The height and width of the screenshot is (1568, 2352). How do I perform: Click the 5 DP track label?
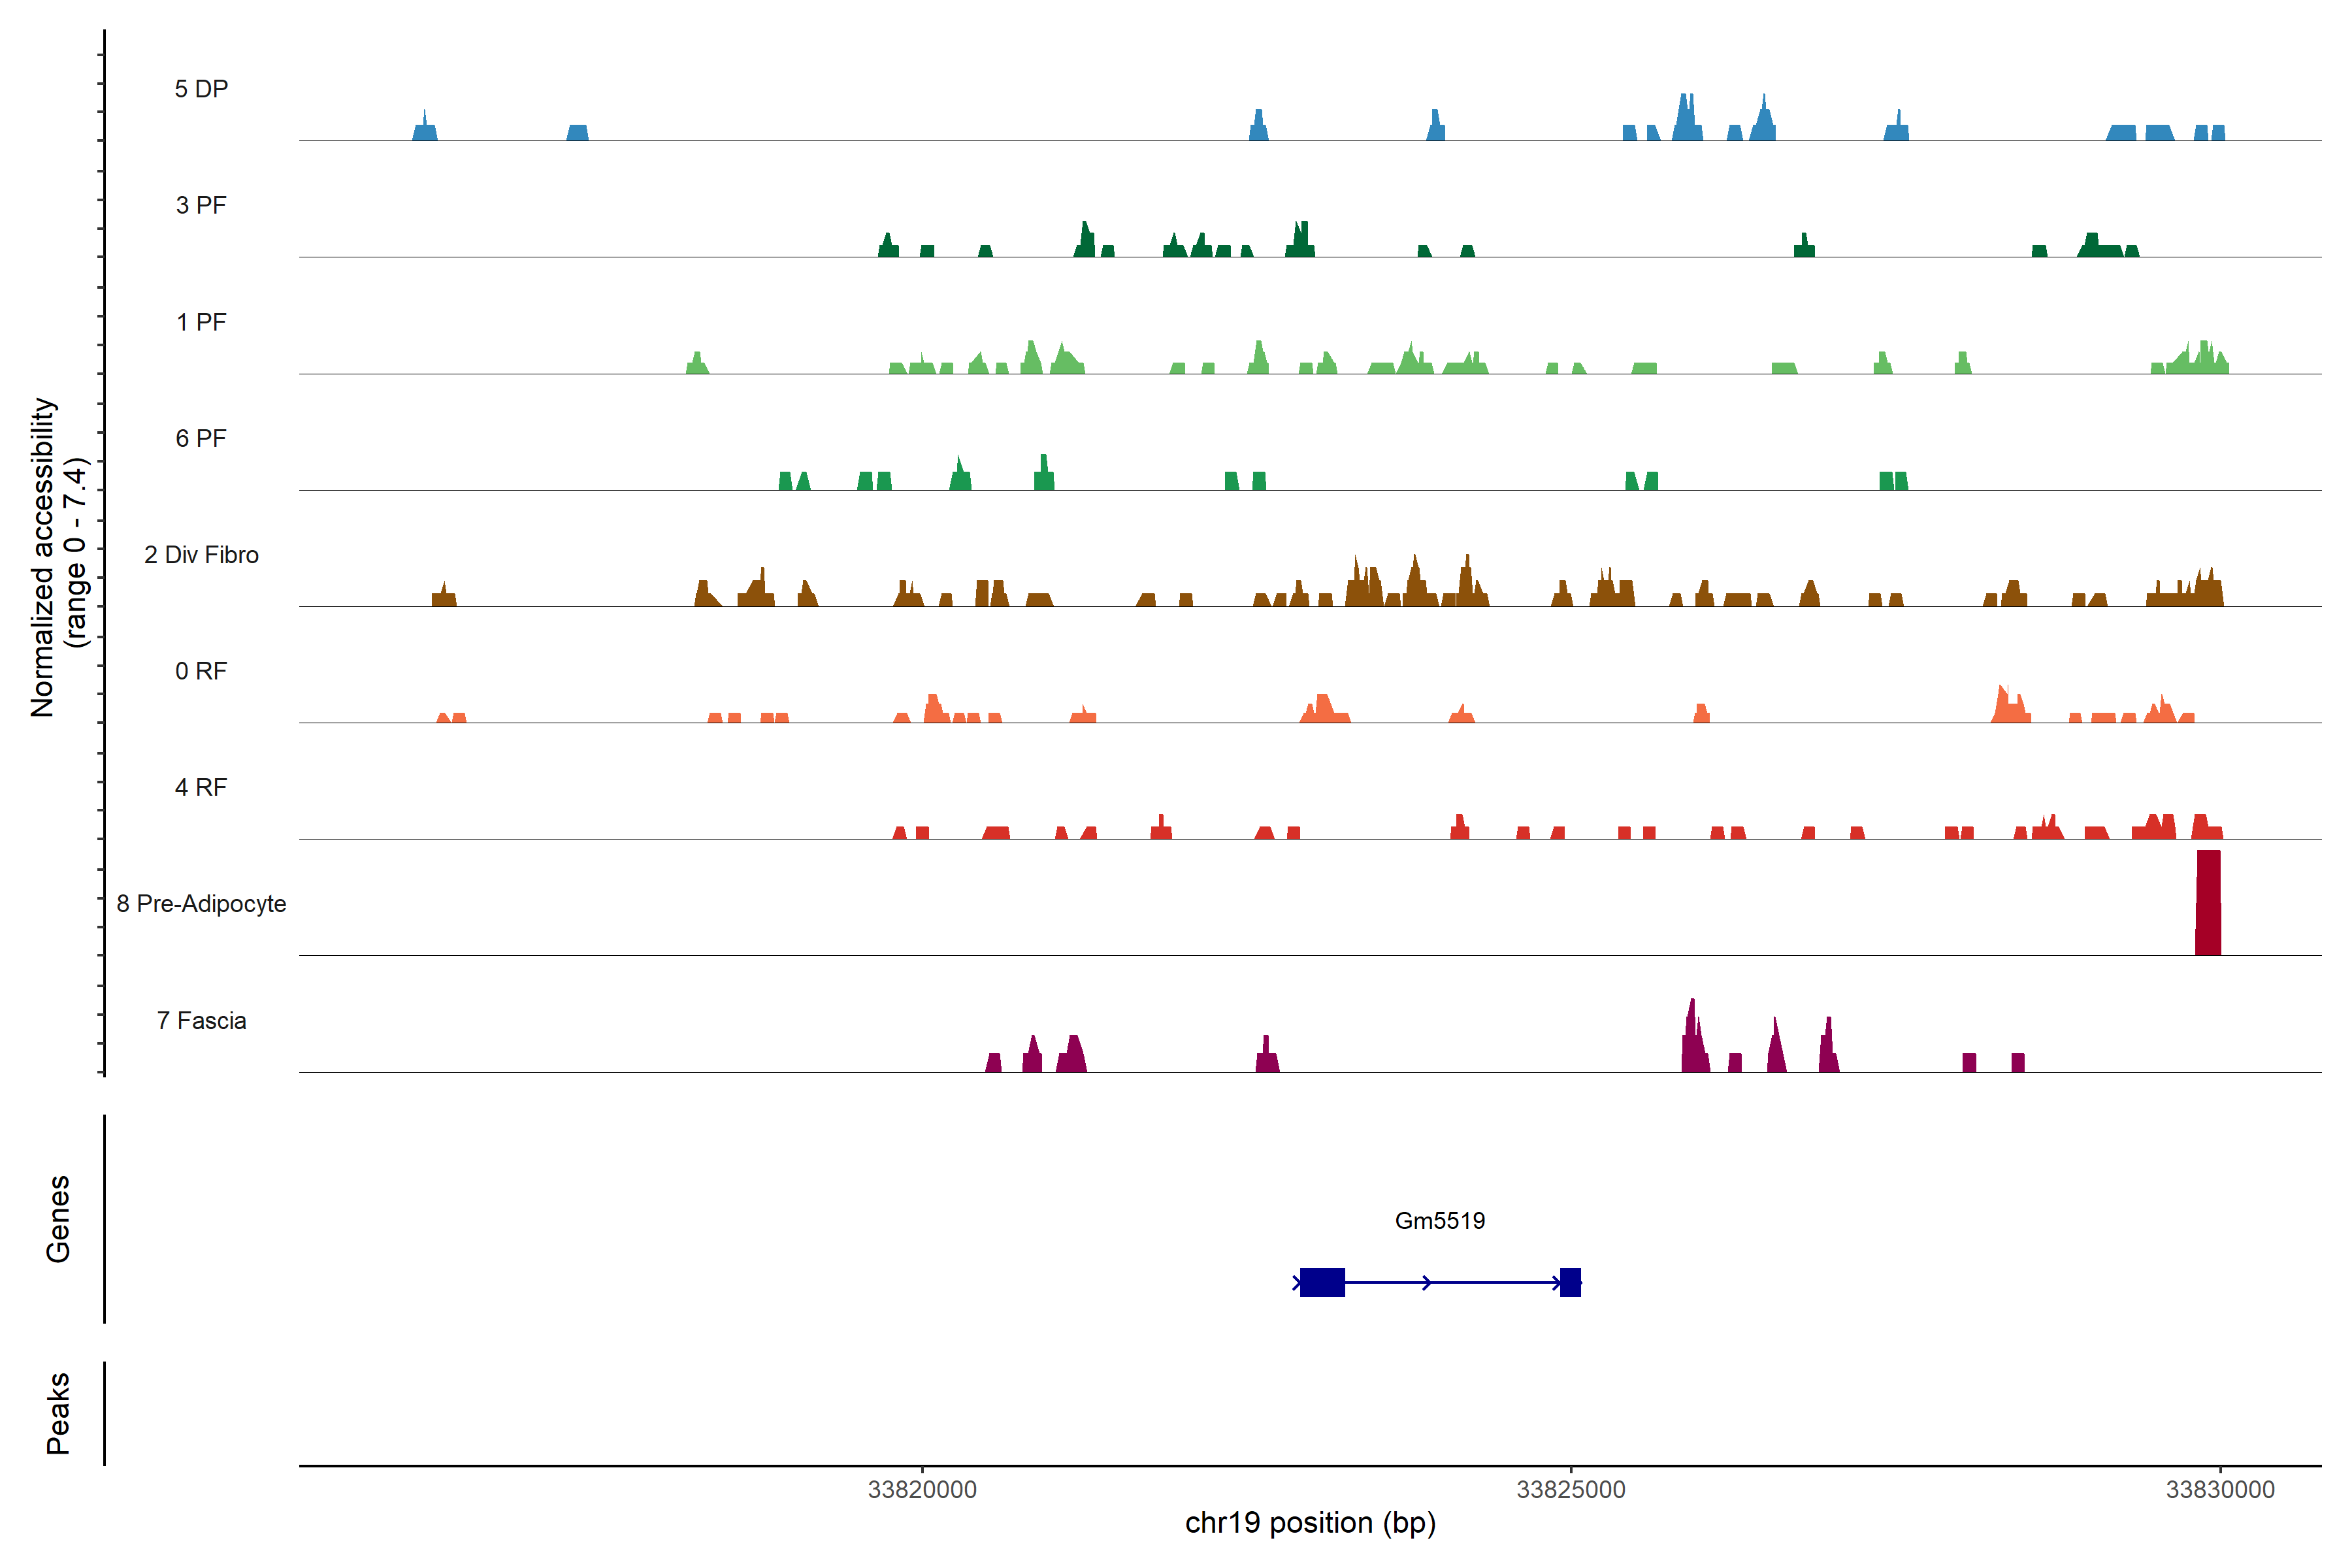coord(201,89)
